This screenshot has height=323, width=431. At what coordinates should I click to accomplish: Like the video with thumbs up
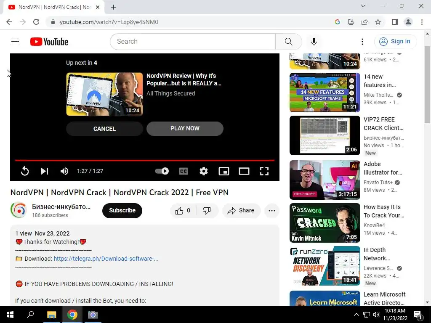183,211
